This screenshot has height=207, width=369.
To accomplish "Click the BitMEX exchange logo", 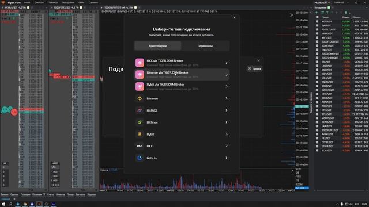I will click(x=140, y=110).
